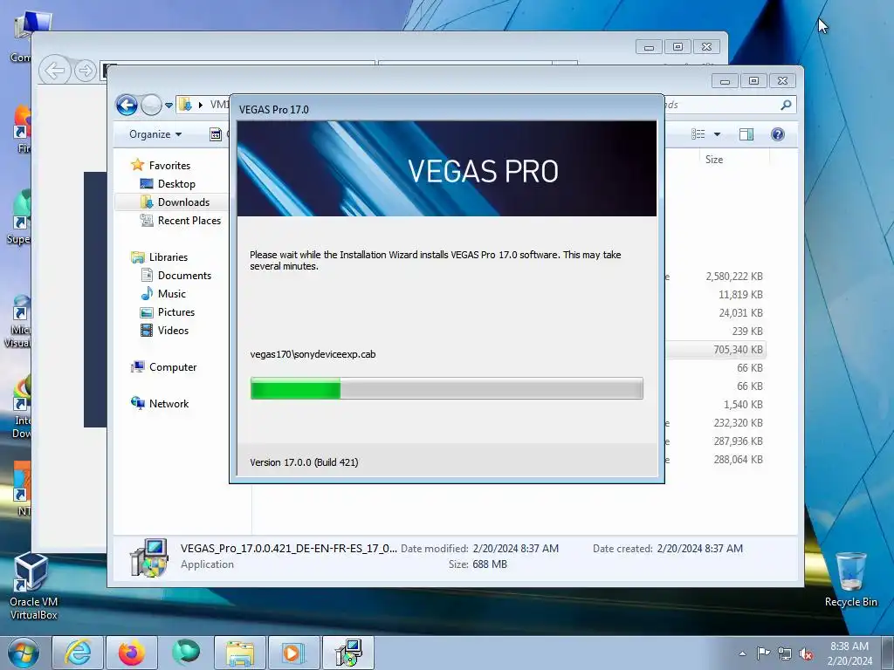This screenshot has width=894, height=670.
Task: Minimize the Downloads Explorer window
Action: (726, 81)
